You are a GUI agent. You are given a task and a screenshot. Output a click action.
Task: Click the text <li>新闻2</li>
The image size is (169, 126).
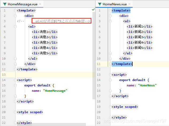point(140,32)
